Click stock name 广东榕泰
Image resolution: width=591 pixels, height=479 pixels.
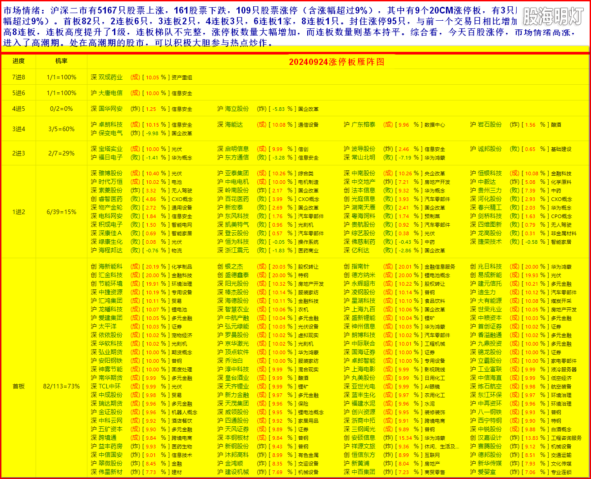(x=364, y=124)
